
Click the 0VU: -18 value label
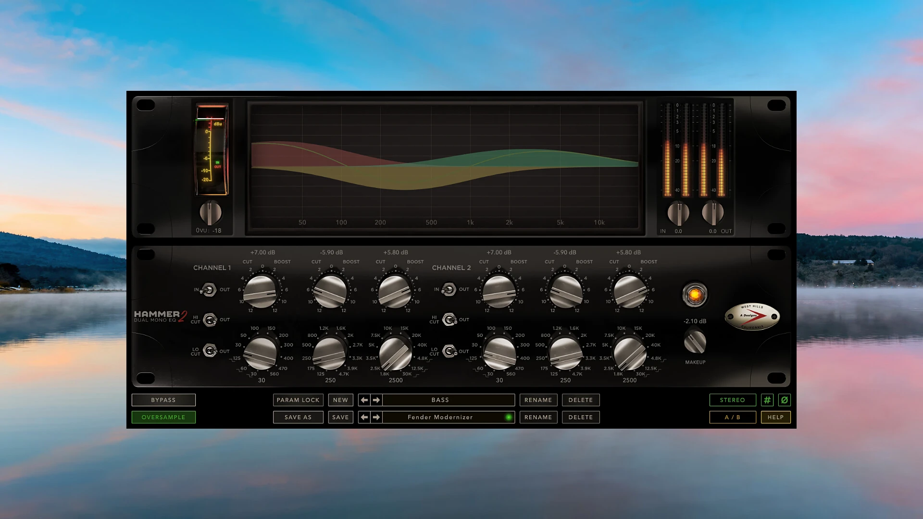(209, 231)
